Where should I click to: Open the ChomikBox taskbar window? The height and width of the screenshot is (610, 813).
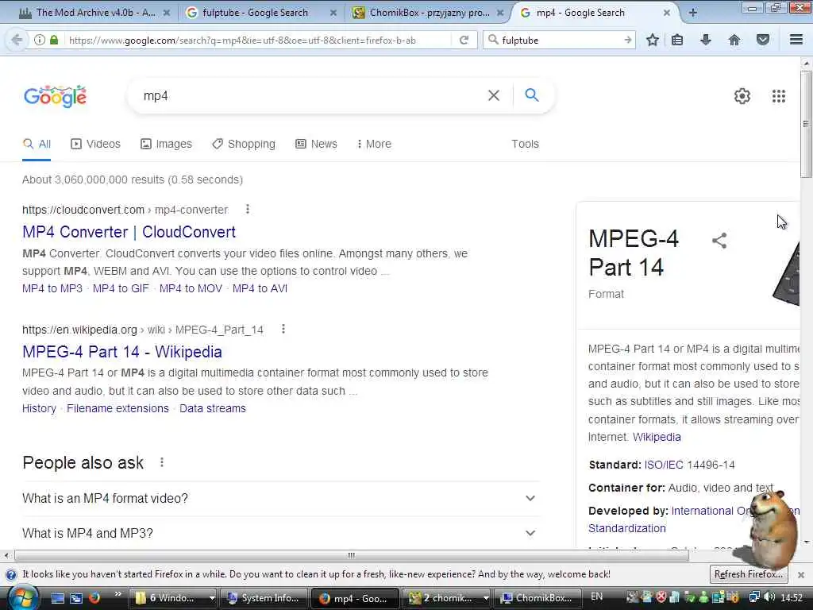pyautogui.click(x=538, y=598)
